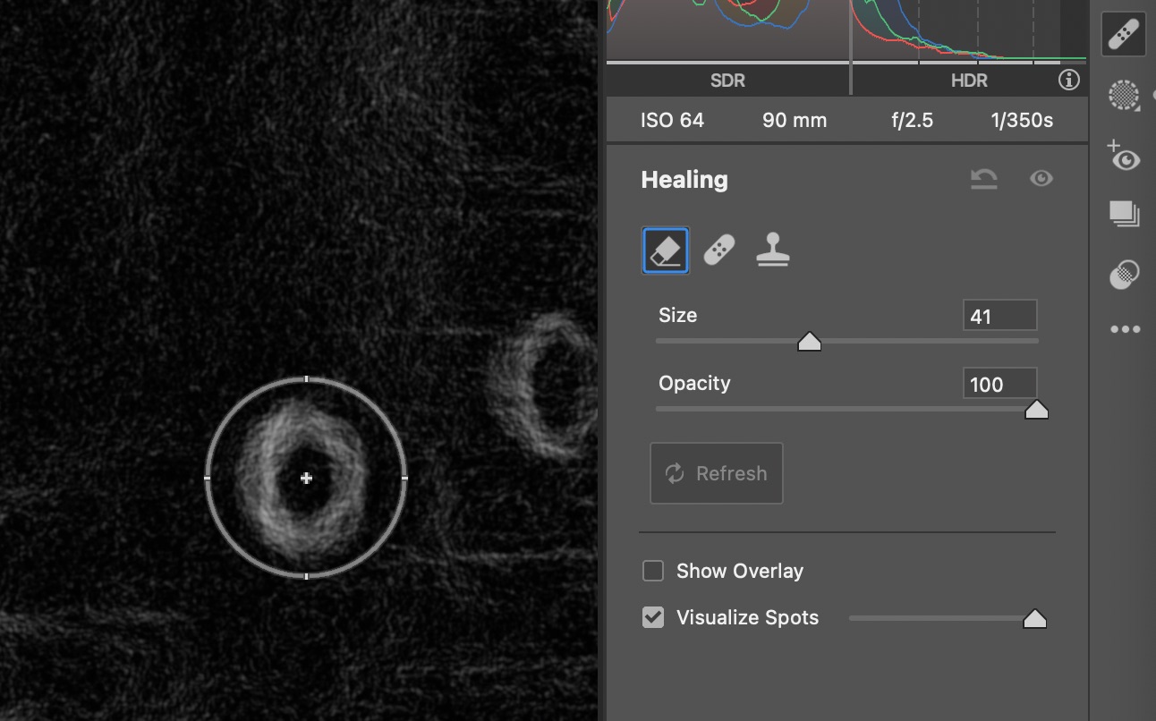The height and width of the screenshot is (721, 1156).
Task: Click the histogram info icon beside HDR
Action: [1069, 81]
